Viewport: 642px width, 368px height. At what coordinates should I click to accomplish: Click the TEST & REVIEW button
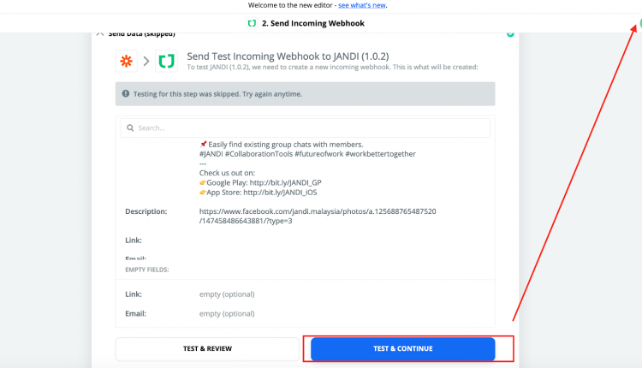(x=207, y=349)
